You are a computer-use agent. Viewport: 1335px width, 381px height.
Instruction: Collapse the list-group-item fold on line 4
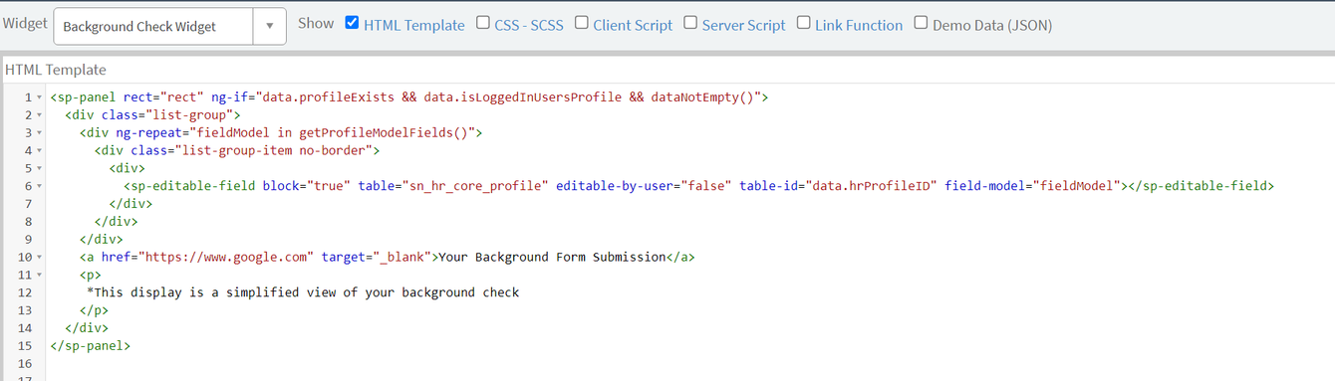[39, 151]
